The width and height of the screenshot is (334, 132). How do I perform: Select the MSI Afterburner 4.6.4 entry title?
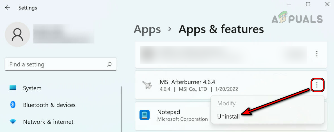[x=187, y=82]
